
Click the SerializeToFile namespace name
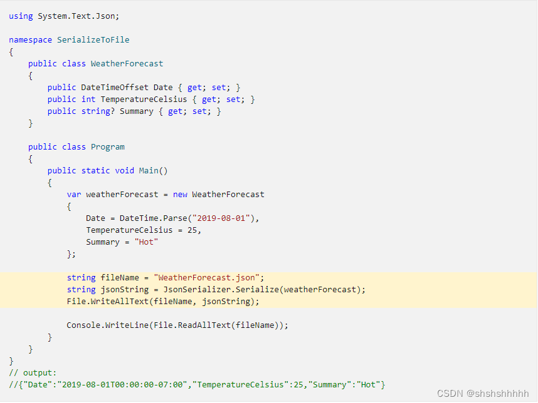tap(93, 39)
